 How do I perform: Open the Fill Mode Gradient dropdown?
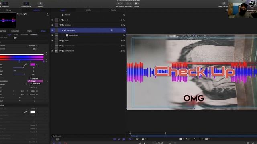33,46
